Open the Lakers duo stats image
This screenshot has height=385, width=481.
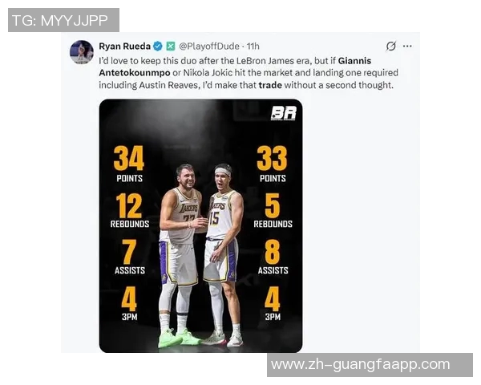coord(200,225)
